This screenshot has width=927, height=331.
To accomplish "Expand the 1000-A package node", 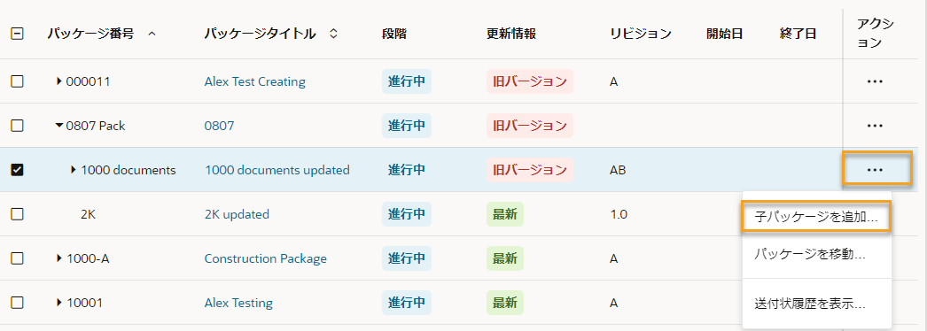I will point(59,258).
